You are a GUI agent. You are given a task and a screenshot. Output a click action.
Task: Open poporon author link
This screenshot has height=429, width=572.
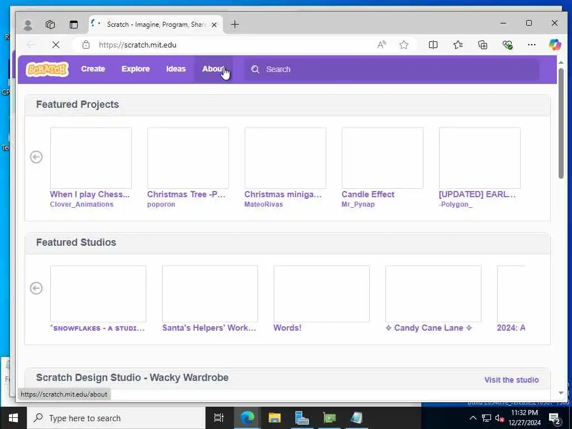[x=161, y=204]
